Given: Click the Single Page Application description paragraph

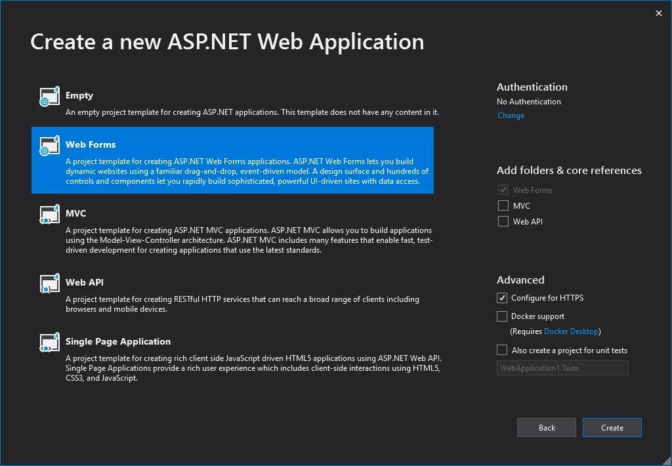Looking at the screenshot, I should (253, 368).
